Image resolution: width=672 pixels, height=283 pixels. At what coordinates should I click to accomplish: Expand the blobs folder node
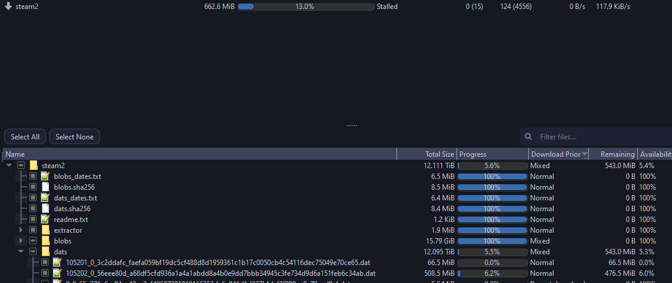tap(22, 241)
